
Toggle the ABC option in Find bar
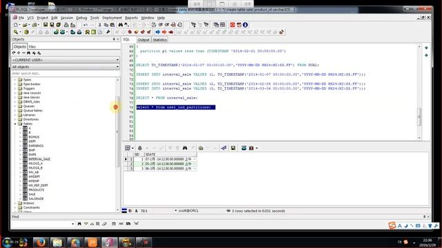tap(122, 224)
